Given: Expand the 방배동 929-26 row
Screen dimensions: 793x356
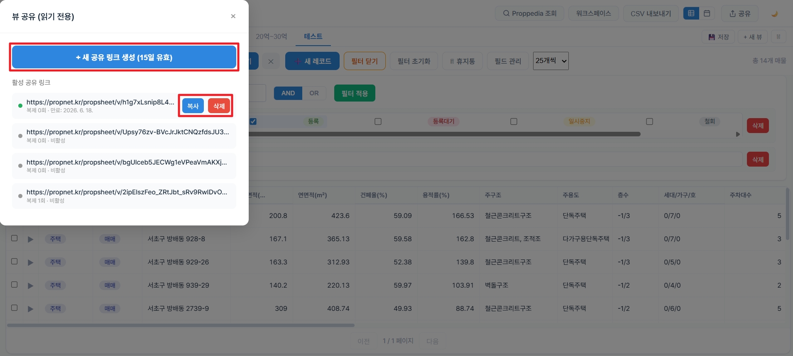Looking at the screenshot, I should pos(30,262).
